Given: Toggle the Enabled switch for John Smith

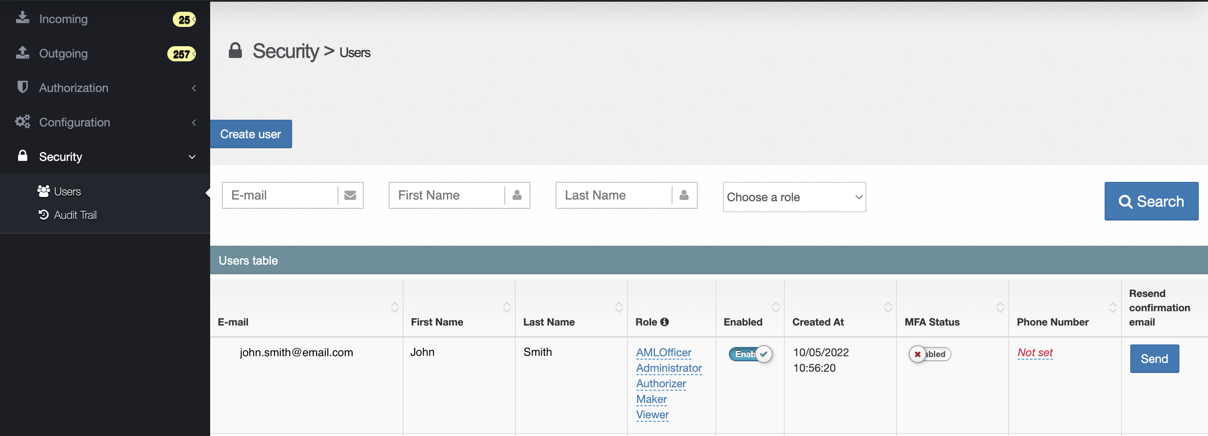Looking at the screenshot, I should (x=750, y=355).
